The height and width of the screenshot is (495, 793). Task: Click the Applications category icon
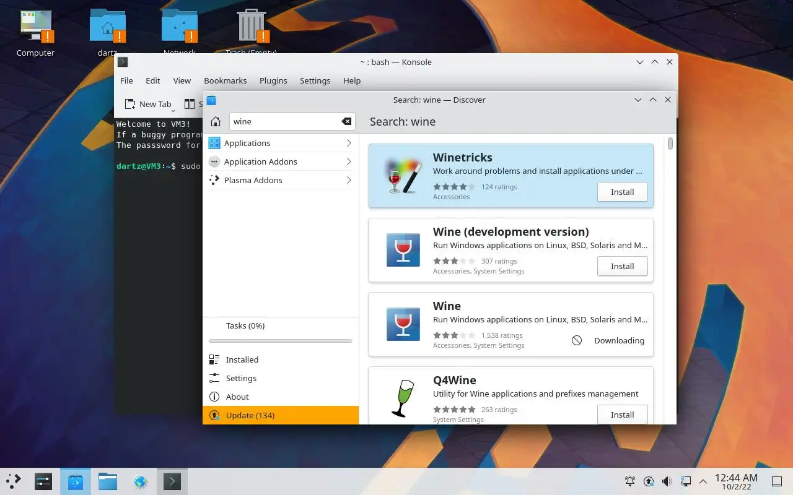click(214, 143)
